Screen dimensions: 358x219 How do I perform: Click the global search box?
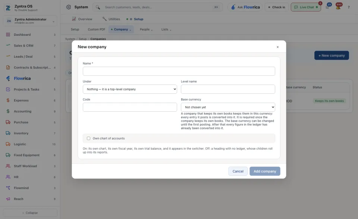[157, 7]
